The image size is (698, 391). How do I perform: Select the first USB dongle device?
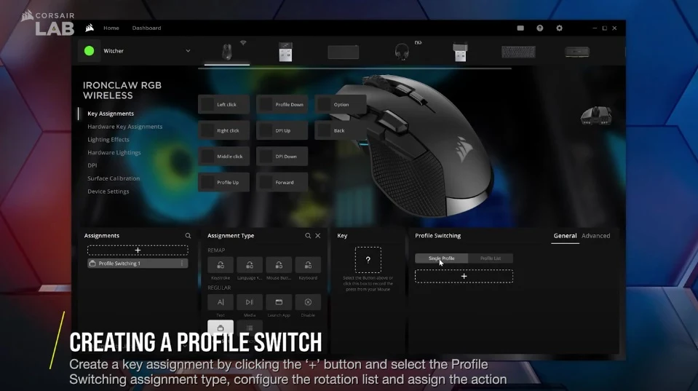[285, 52]
